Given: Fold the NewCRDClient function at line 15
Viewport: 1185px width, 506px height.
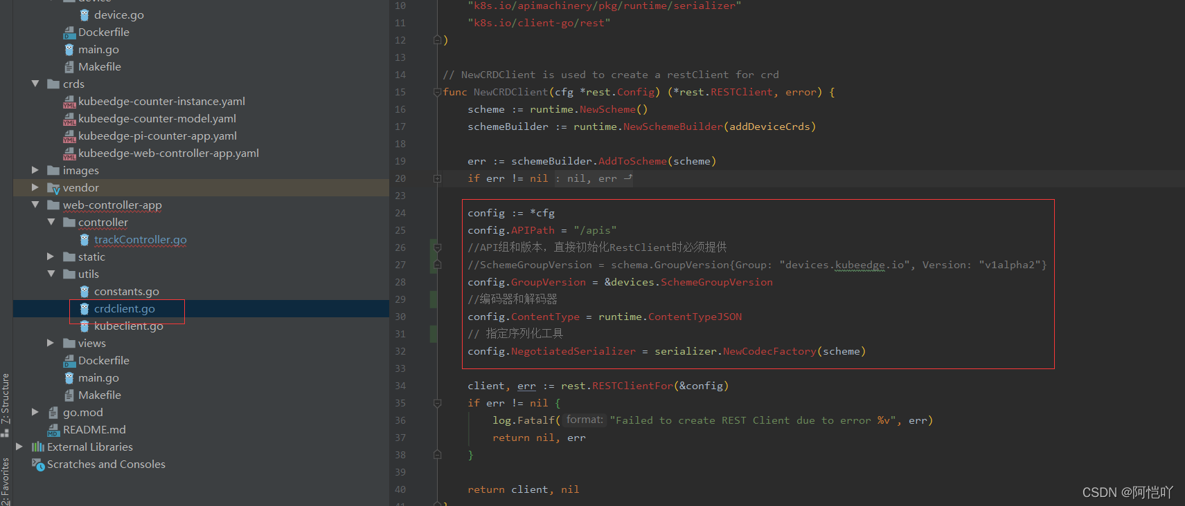Looking at the screenshot, I should point(437,92).
